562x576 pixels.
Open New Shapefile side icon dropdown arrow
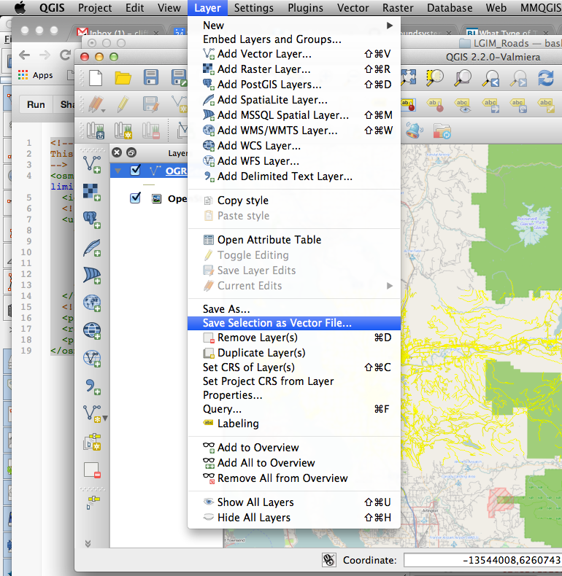105,418
